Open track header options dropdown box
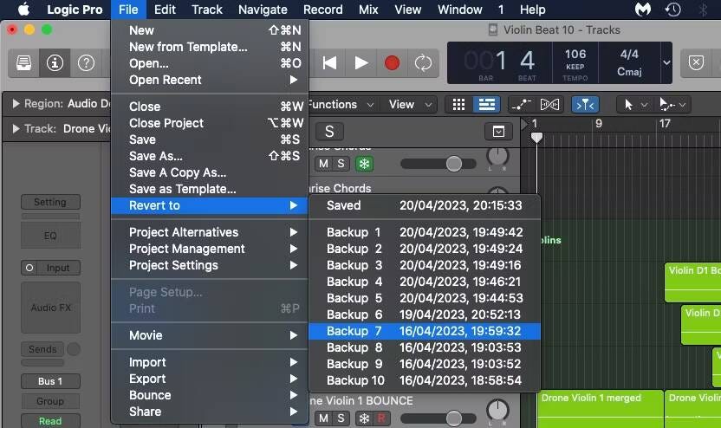The height and width of the screenshot is (428, 721). tap(498, 132)
